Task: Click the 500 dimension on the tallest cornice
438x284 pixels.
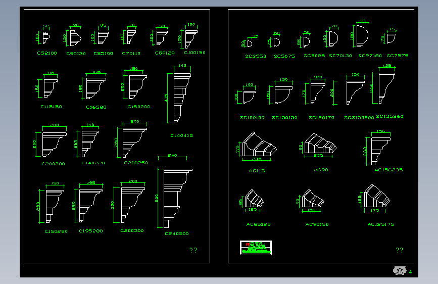Action: (156, 198)
